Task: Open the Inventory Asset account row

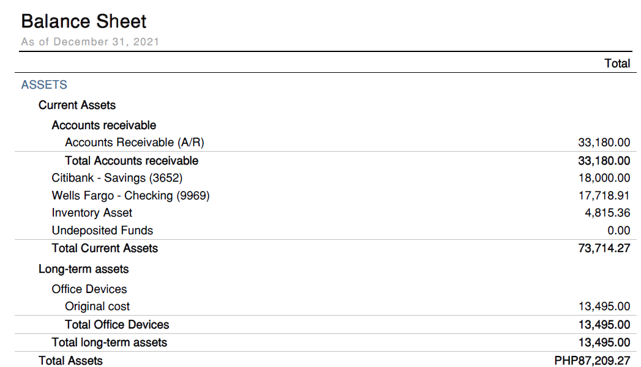Action: (x=92, y=213)
